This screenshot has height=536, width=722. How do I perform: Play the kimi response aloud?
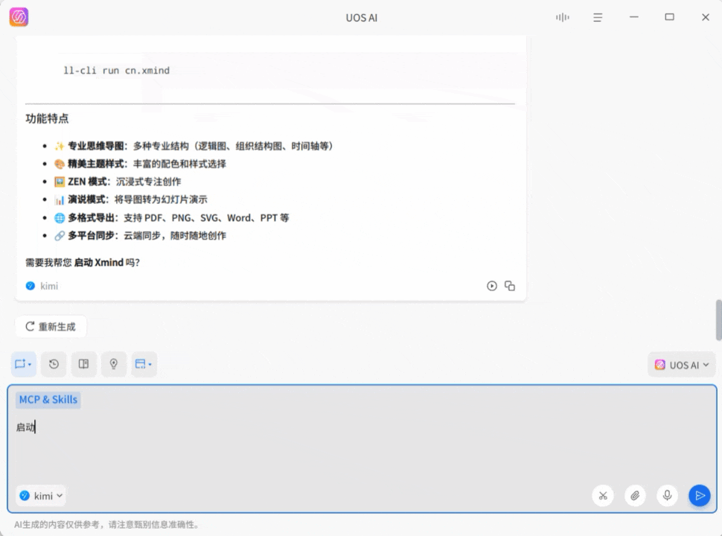[x=491, y=286]
